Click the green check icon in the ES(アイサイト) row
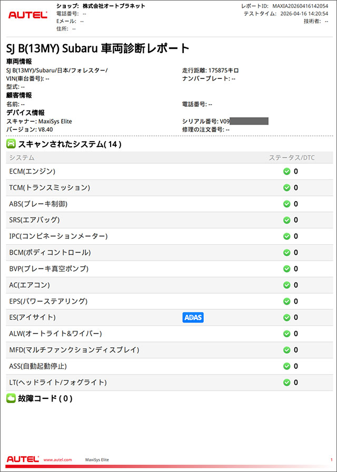The image size is (337, 472). point(286,318)
